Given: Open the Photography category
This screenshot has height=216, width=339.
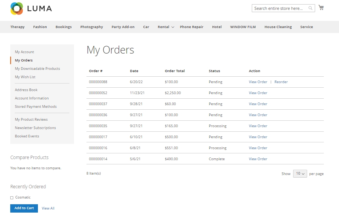Looking at the screenshot, I should coord(92,27).
